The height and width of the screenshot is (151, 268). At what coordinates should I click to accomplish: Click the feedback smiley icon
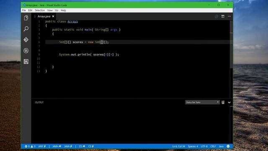(228, 146)
